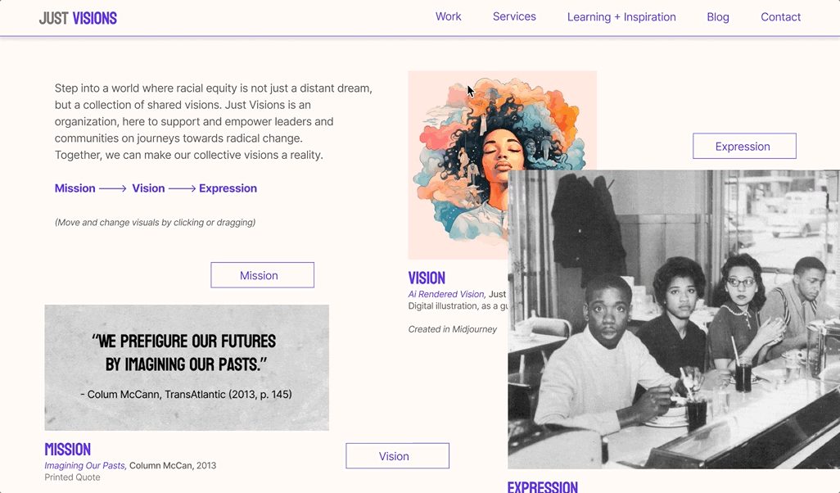Click the arrow between Mission and Vision
Image resolution: width=840 pixels, height=493 pixels.
(x=113, y=188)
